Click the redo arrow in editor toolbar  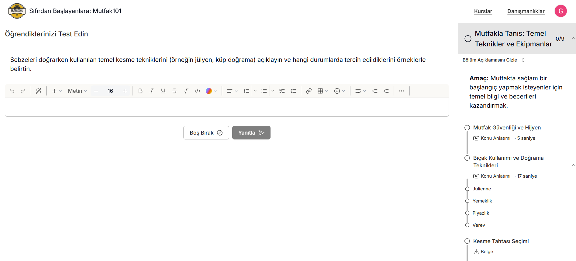23,91
